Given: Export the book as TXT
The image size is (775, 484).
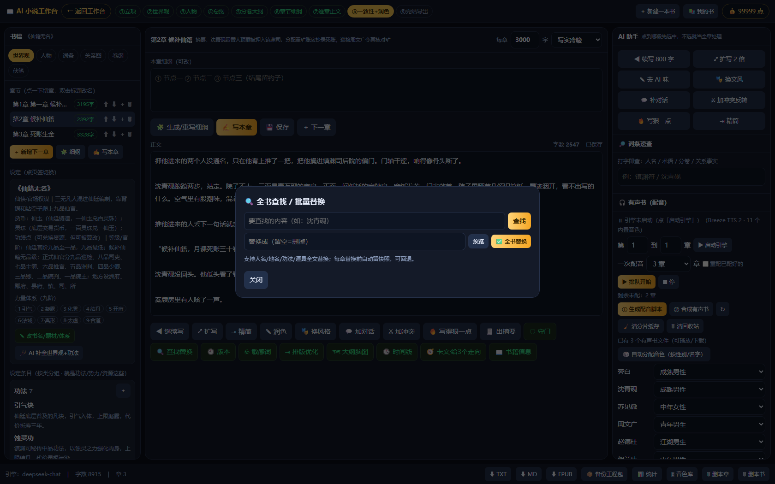Looking at the screenshot, I should coord(498,474).
